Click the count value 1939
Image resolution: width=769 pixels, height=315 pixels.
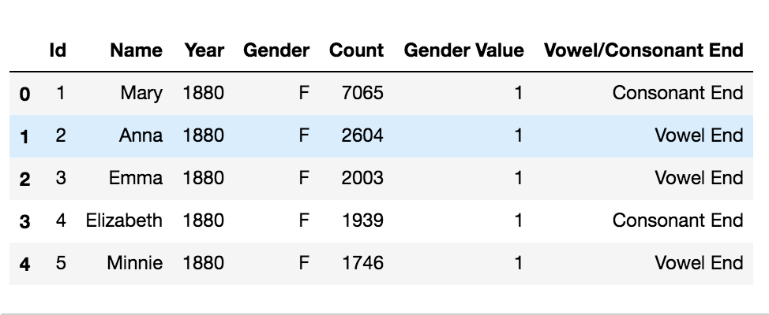click(362, 220)
